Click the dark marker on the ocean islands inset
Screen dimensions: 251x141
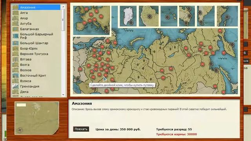coord(167,17)
